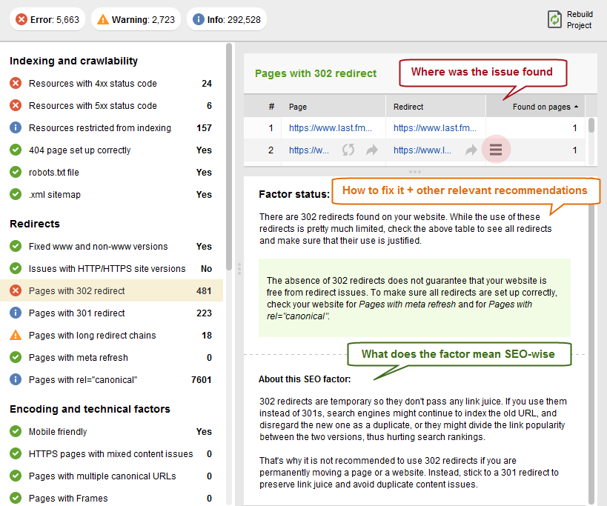The height and width of the screenshot is (506, 607).
Task: Click the green check icon beside robots.txt file
Action: tap(16, 172)
